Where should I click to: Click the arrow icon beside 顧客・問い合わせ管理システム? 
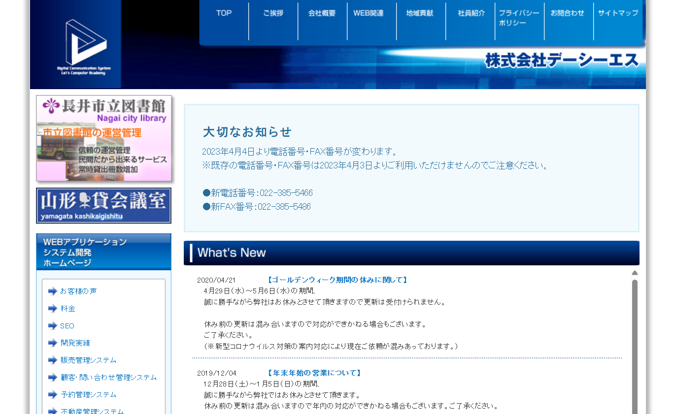click(53, 377)
